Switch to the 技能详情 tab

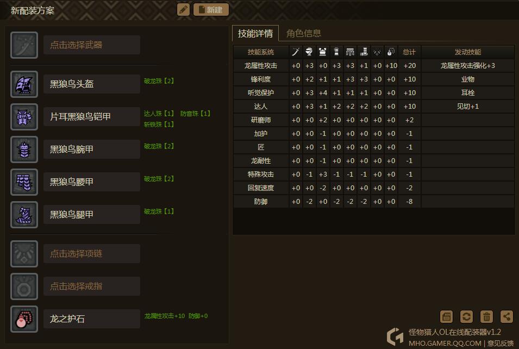[x=255, y=33]
